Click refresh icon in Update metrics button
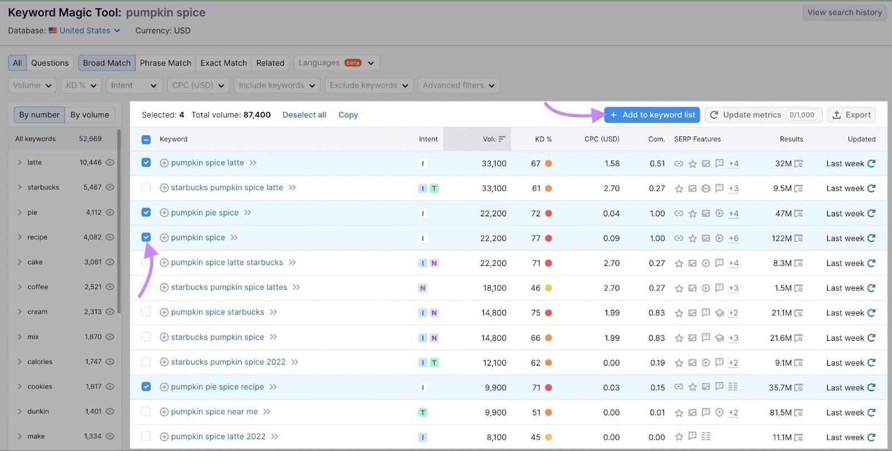 [x=714, y=115]
